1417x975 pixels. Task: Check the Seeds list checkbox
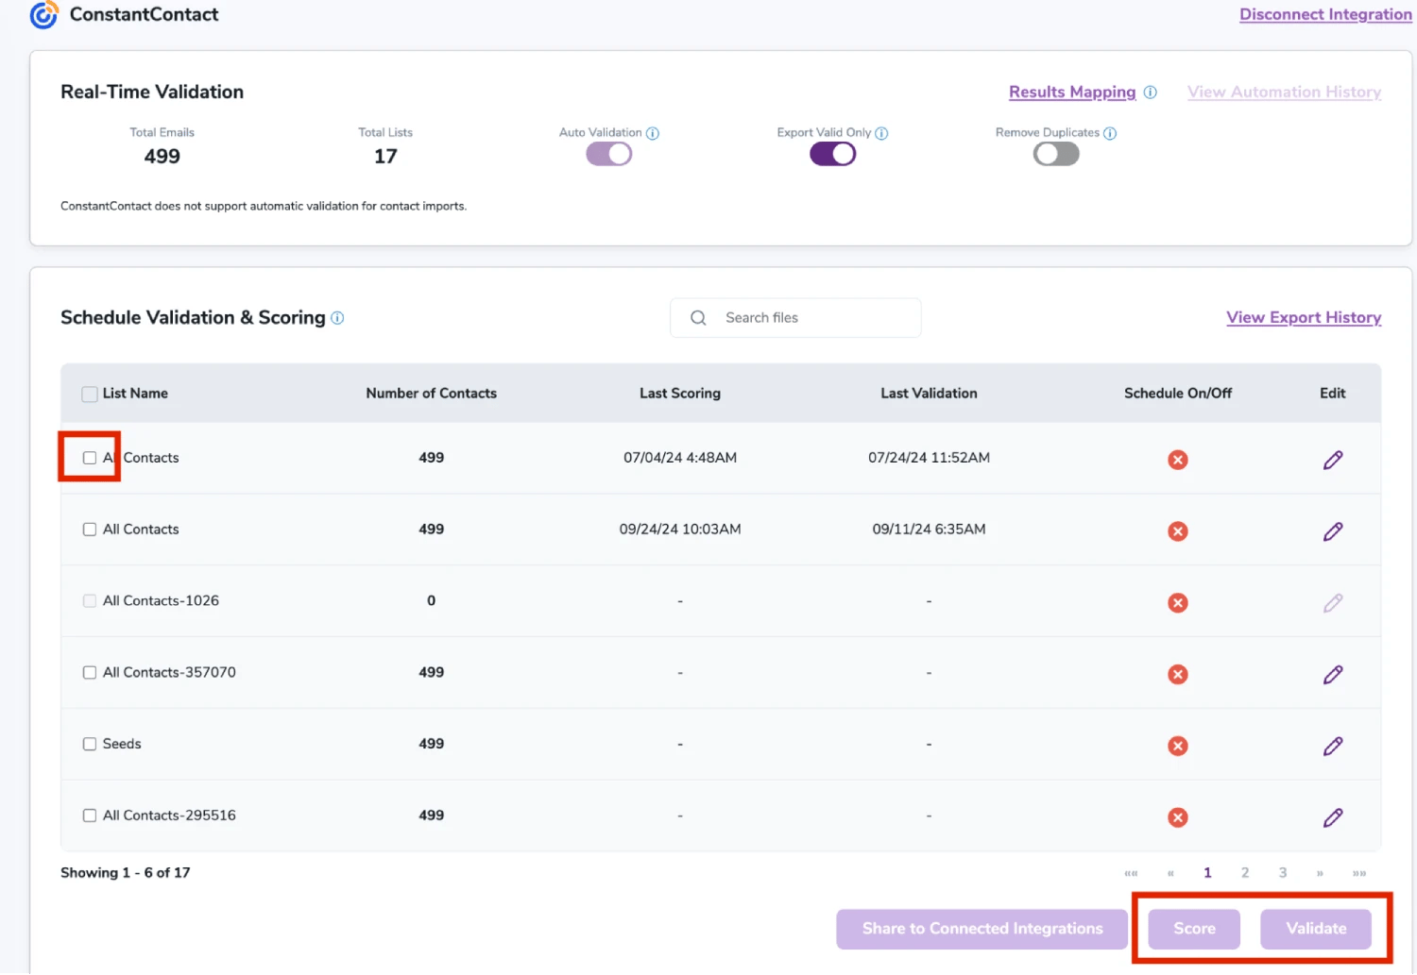point(90,744)
